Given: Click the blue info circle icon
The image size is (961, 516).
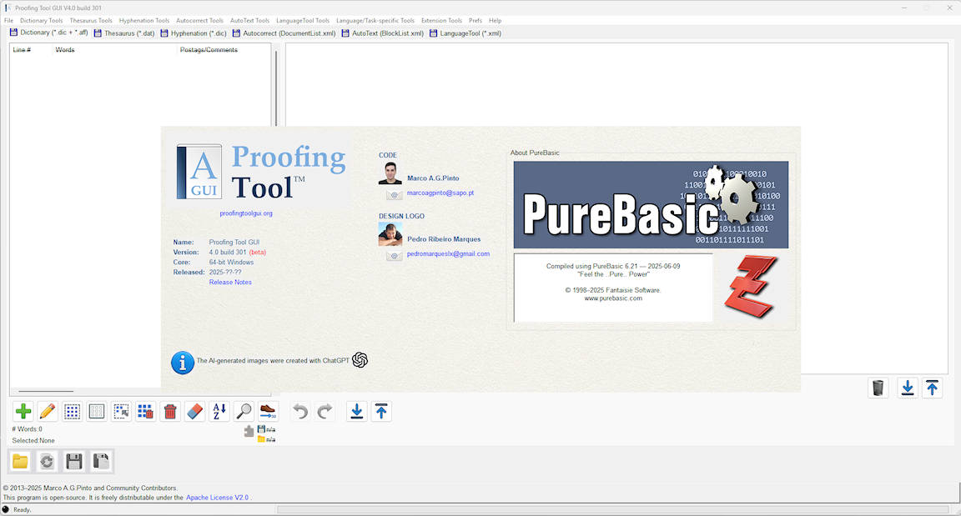Looking at the screenshot, I should pyautogui.click(x=182, y=363).
